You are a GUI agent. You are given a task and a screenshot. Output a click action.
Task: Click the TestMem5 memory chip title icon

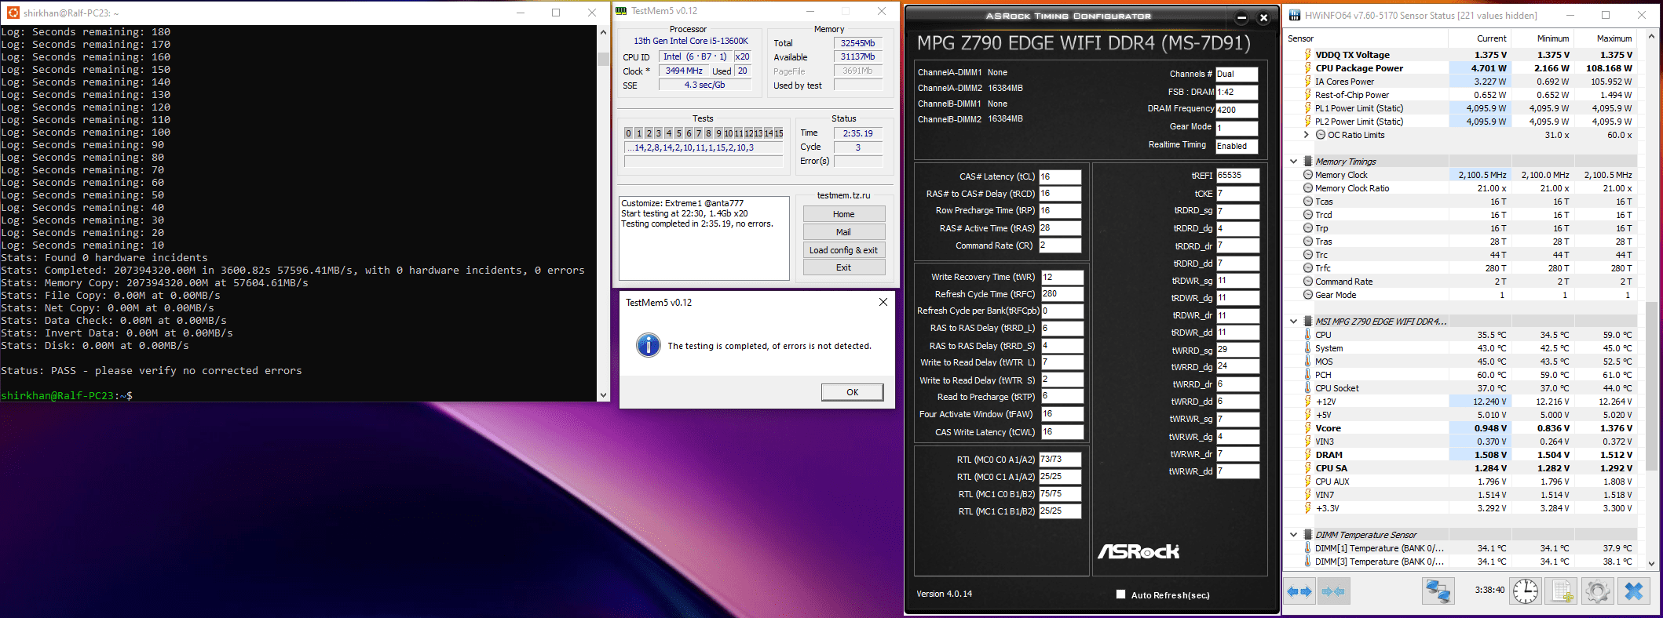coord(621,11)
